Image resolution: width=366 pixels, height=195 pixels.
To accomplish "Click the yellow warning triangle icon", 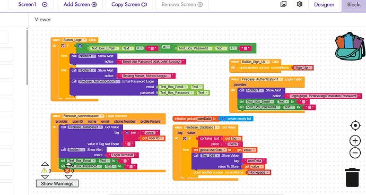I will point(44,171).
